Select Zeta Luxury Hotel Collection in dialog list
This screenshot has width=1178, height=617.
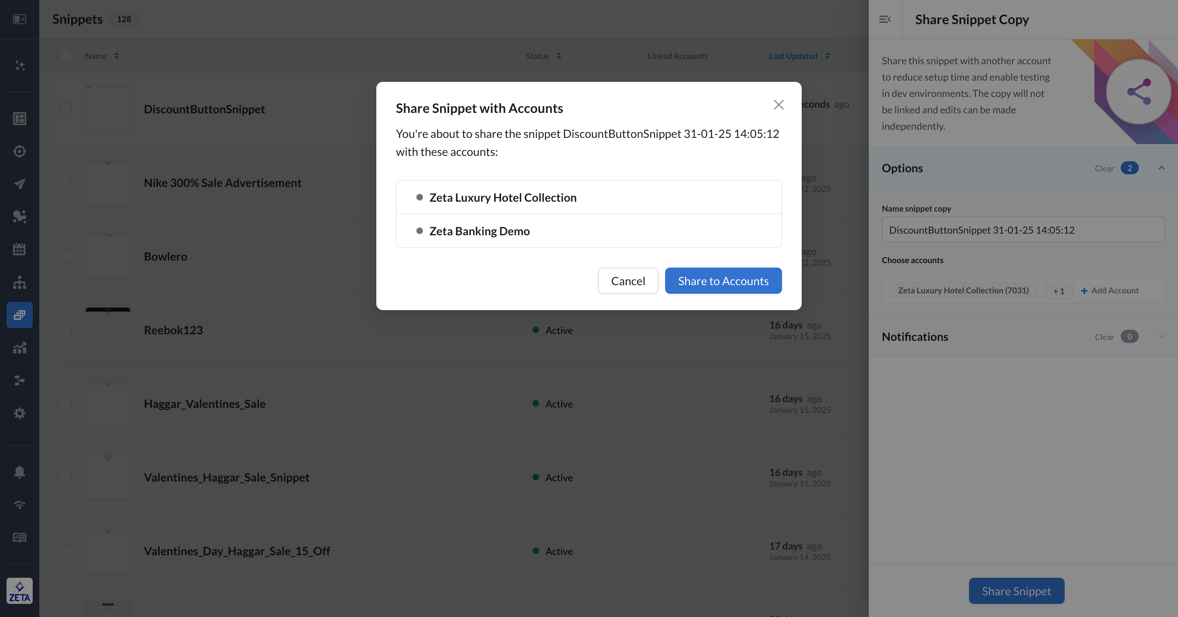click(x=589, y=197)
